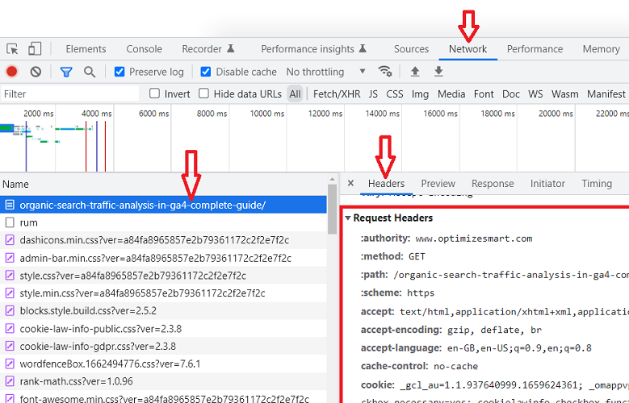Export HAR file with download arrow
This screenshot has width=629, height=403.
pos(439,72)
